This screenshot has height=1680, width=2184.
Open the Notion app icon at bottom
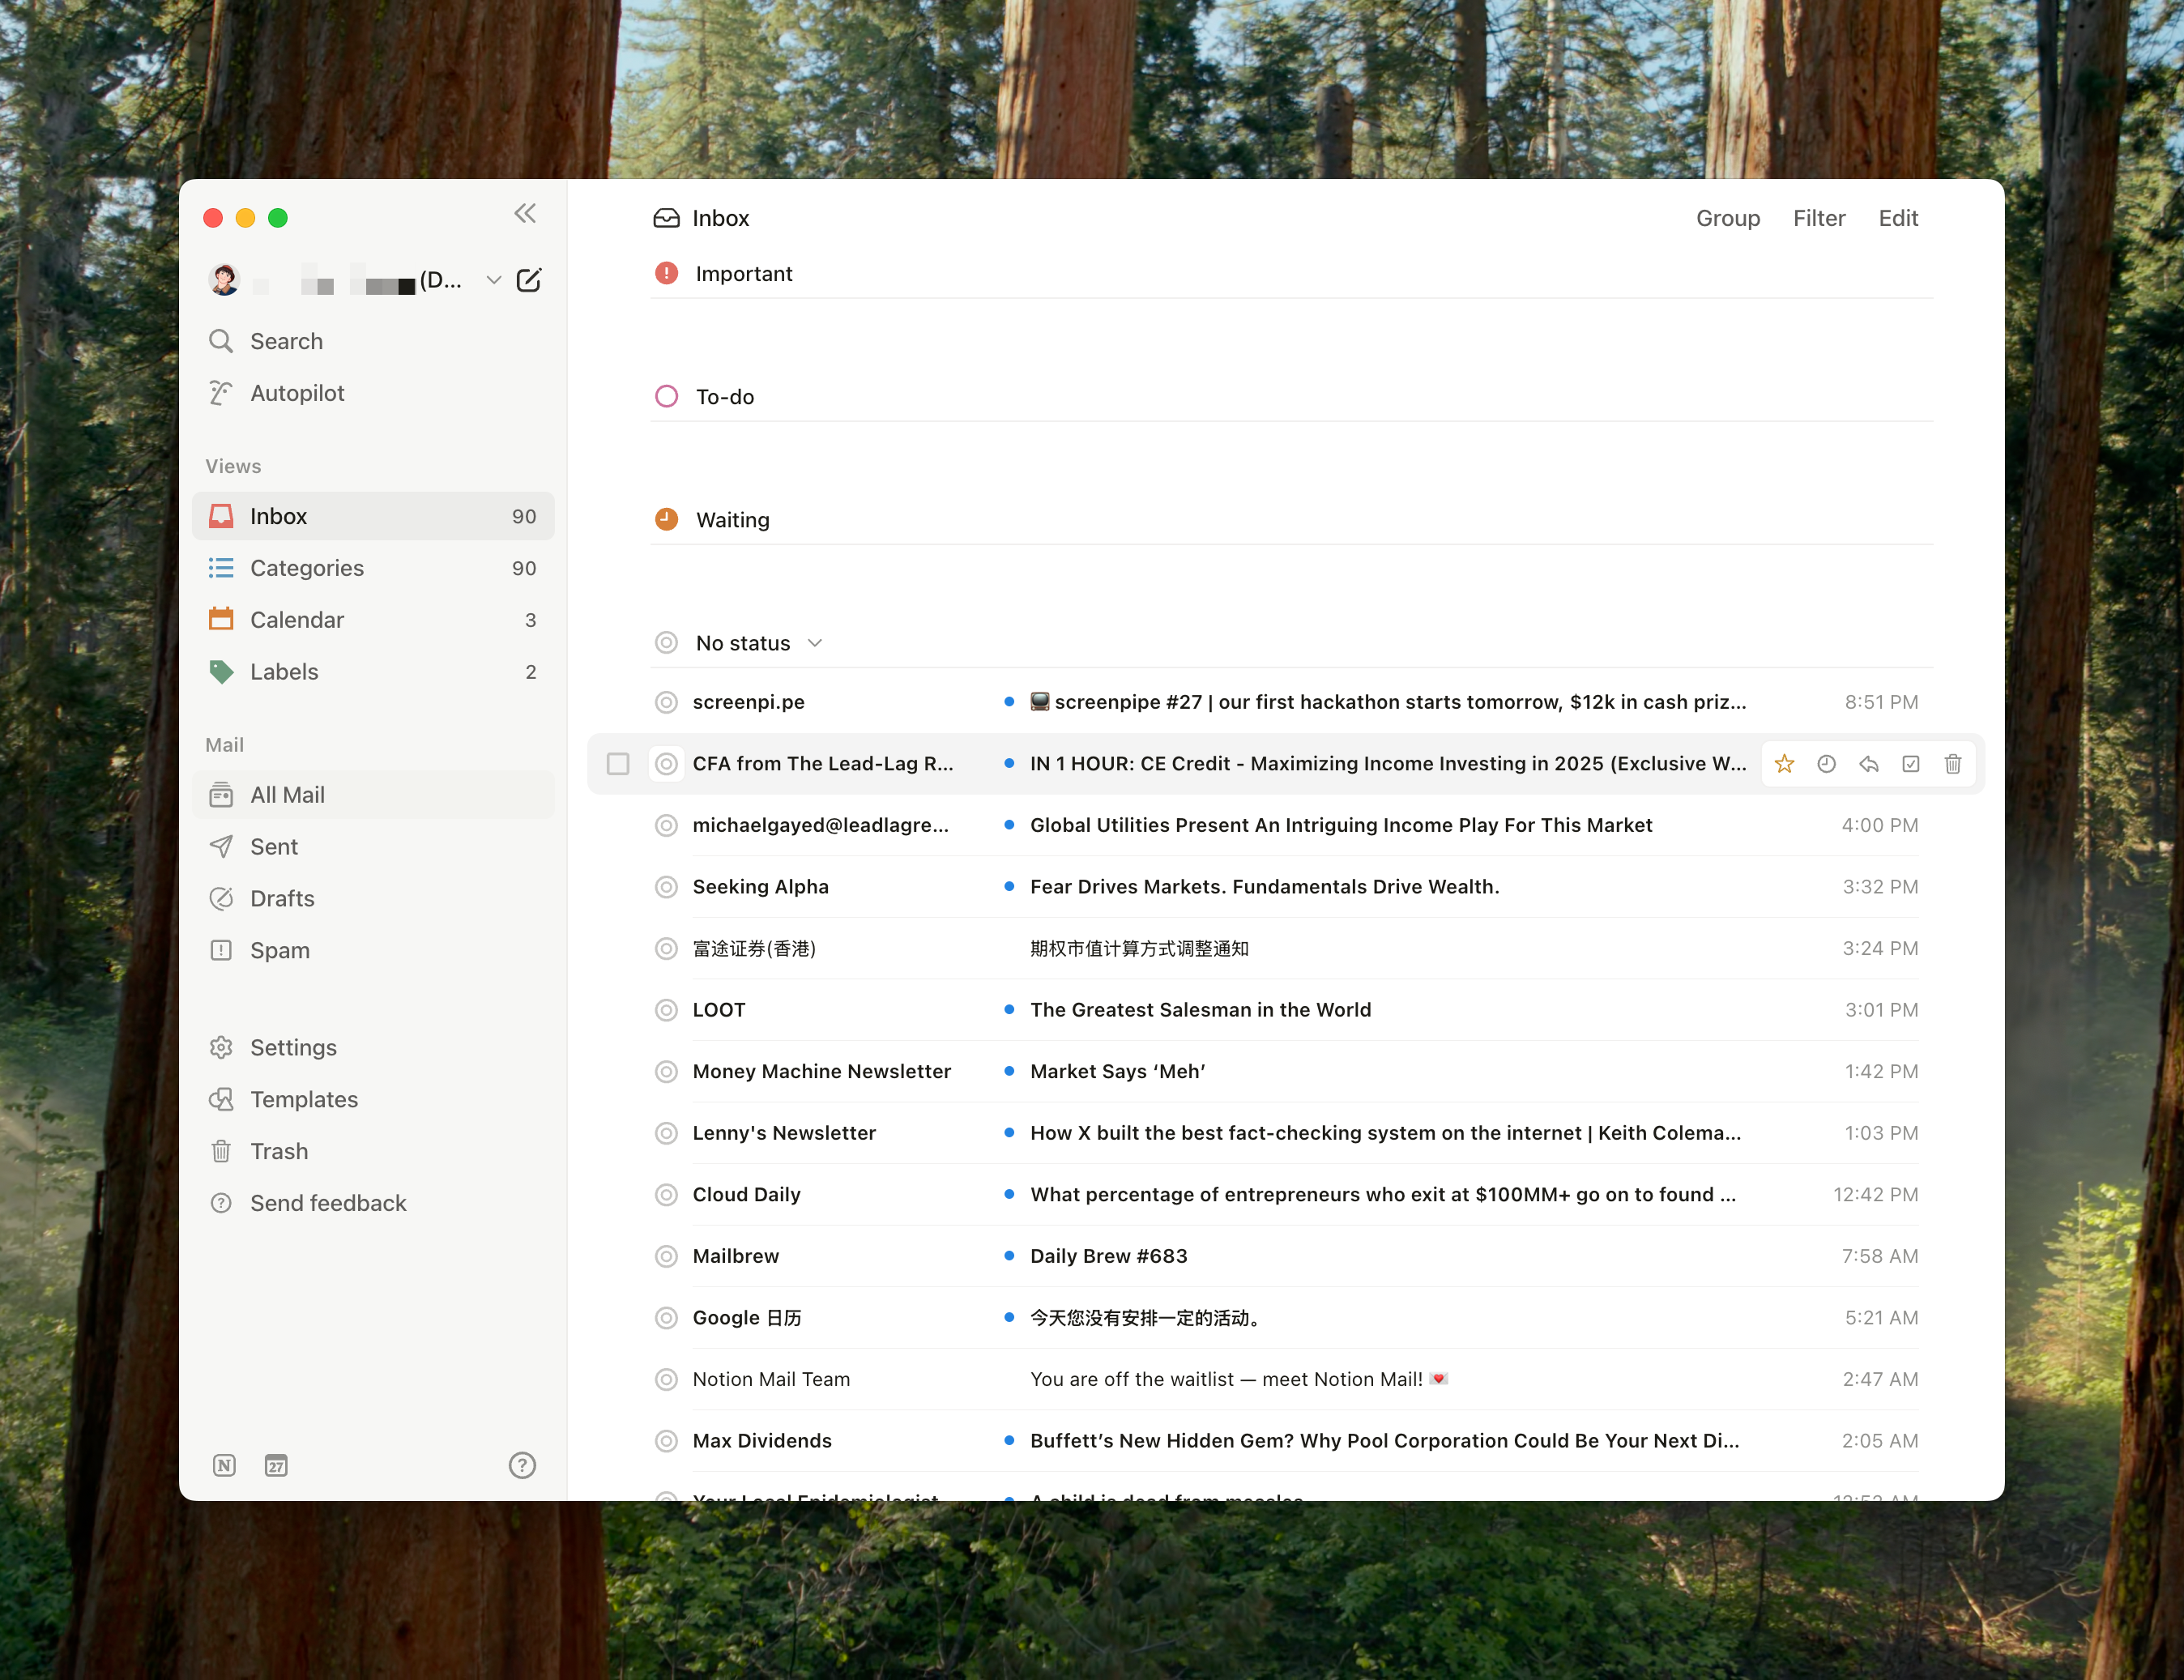(x=224, y=1465)
